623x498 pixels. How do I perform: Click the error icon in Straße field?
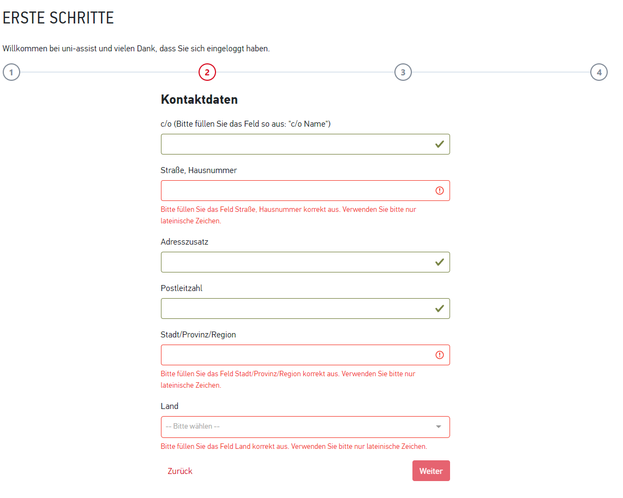(x=440, y=191)
